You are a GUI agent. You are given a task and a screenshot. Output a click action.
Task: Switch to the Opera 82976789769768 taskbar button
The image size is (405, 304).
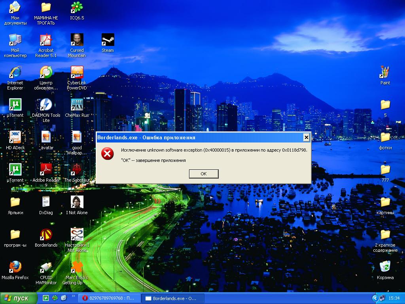click(109, 298)
